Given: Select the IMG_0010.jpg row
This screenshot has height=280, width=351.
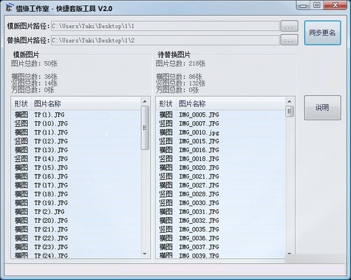Looking at the screenshot, I should click(221, 132).
